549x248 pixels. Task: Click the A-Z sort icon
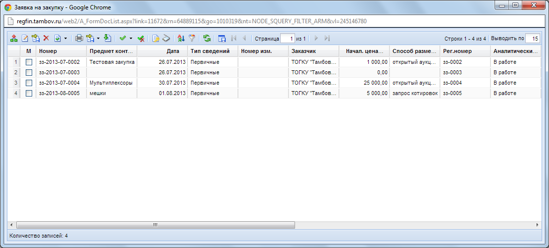point(181,38)
